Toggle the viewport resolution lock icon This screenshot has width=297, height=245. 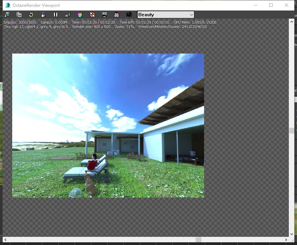(x=43, y=15)
